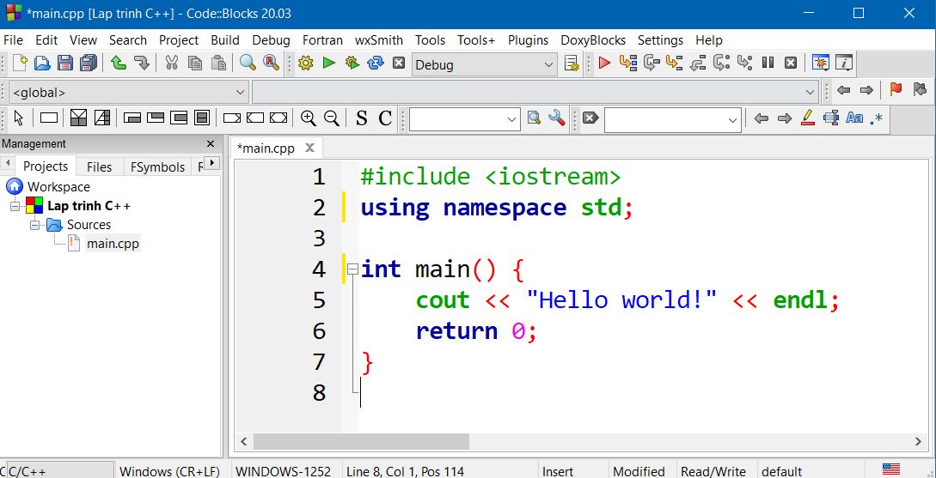The width and height of the screenshot is (936, 478).
Task: Click the Debugging windows bug icon
Action: [x=821, y=63]
